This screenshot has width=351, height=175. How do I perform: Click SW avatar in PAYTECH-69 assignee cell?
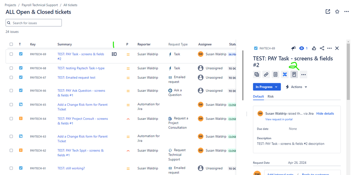pos(201,54)
